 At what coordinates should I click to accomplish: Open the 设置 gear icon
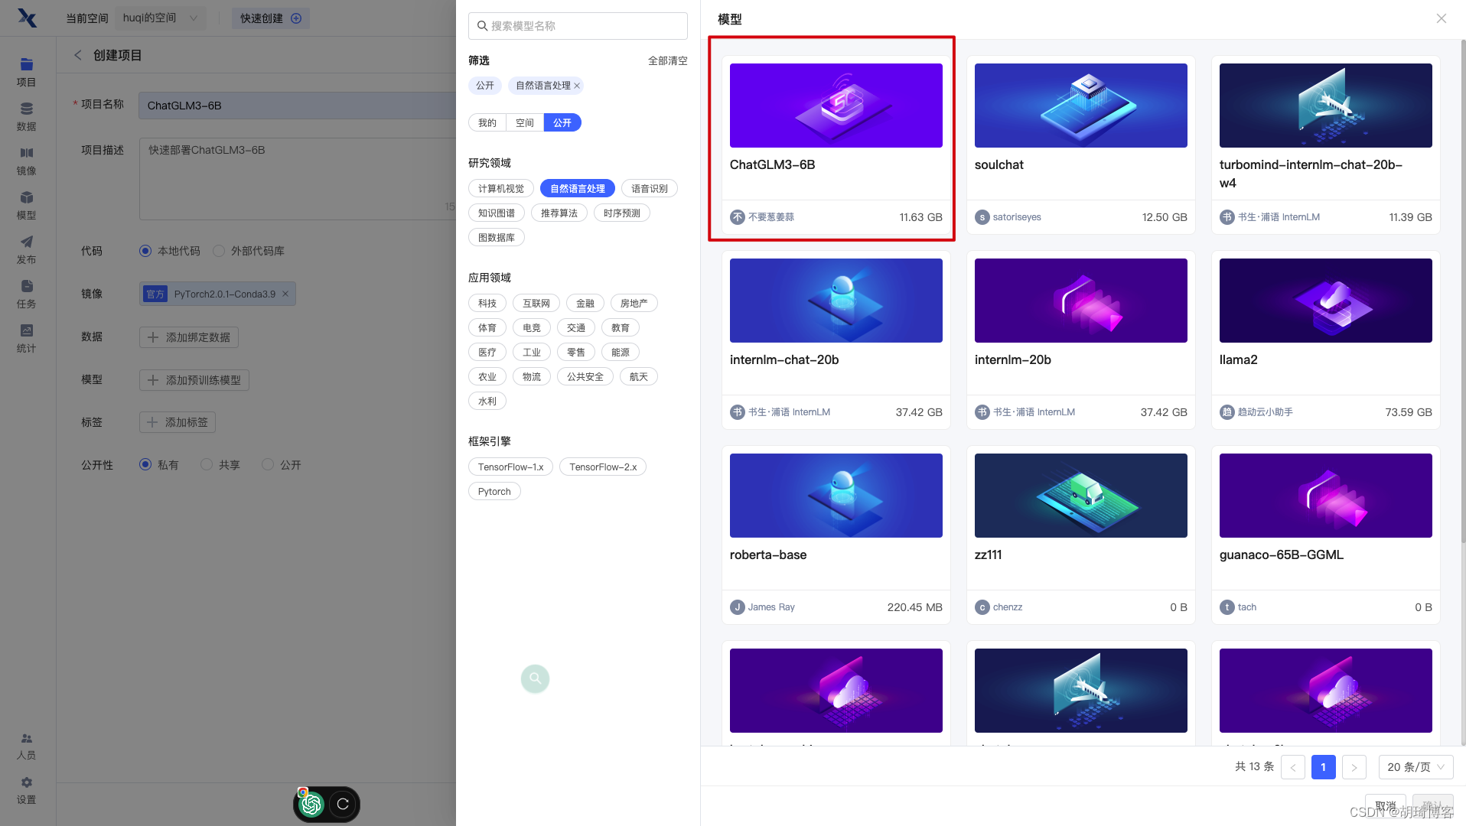pyautogui.click(x=26, y=782)
